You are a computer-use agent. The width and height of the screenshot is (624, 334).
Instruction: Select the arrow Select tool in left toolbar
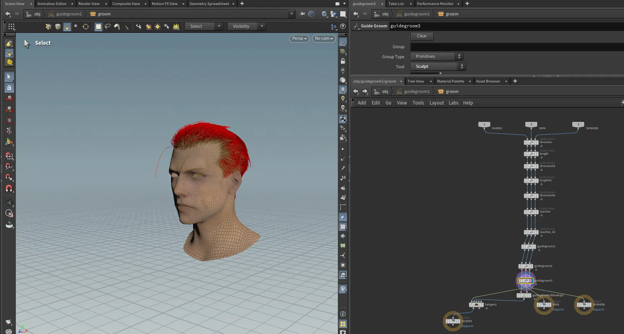9,77
